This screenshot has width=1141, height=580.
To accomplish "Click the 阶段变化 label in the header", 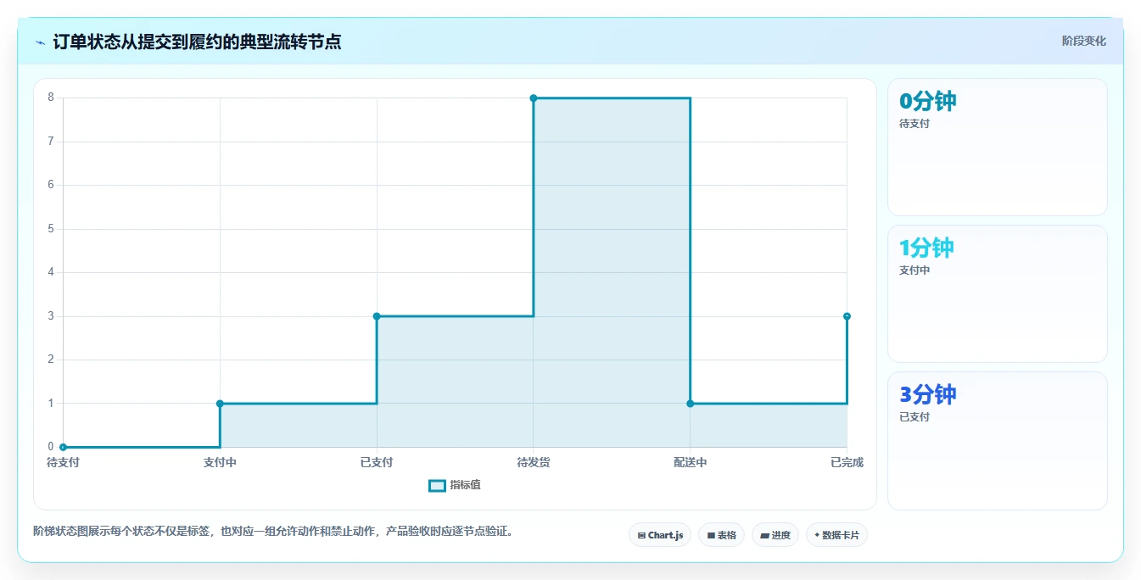I will 1083,41.
